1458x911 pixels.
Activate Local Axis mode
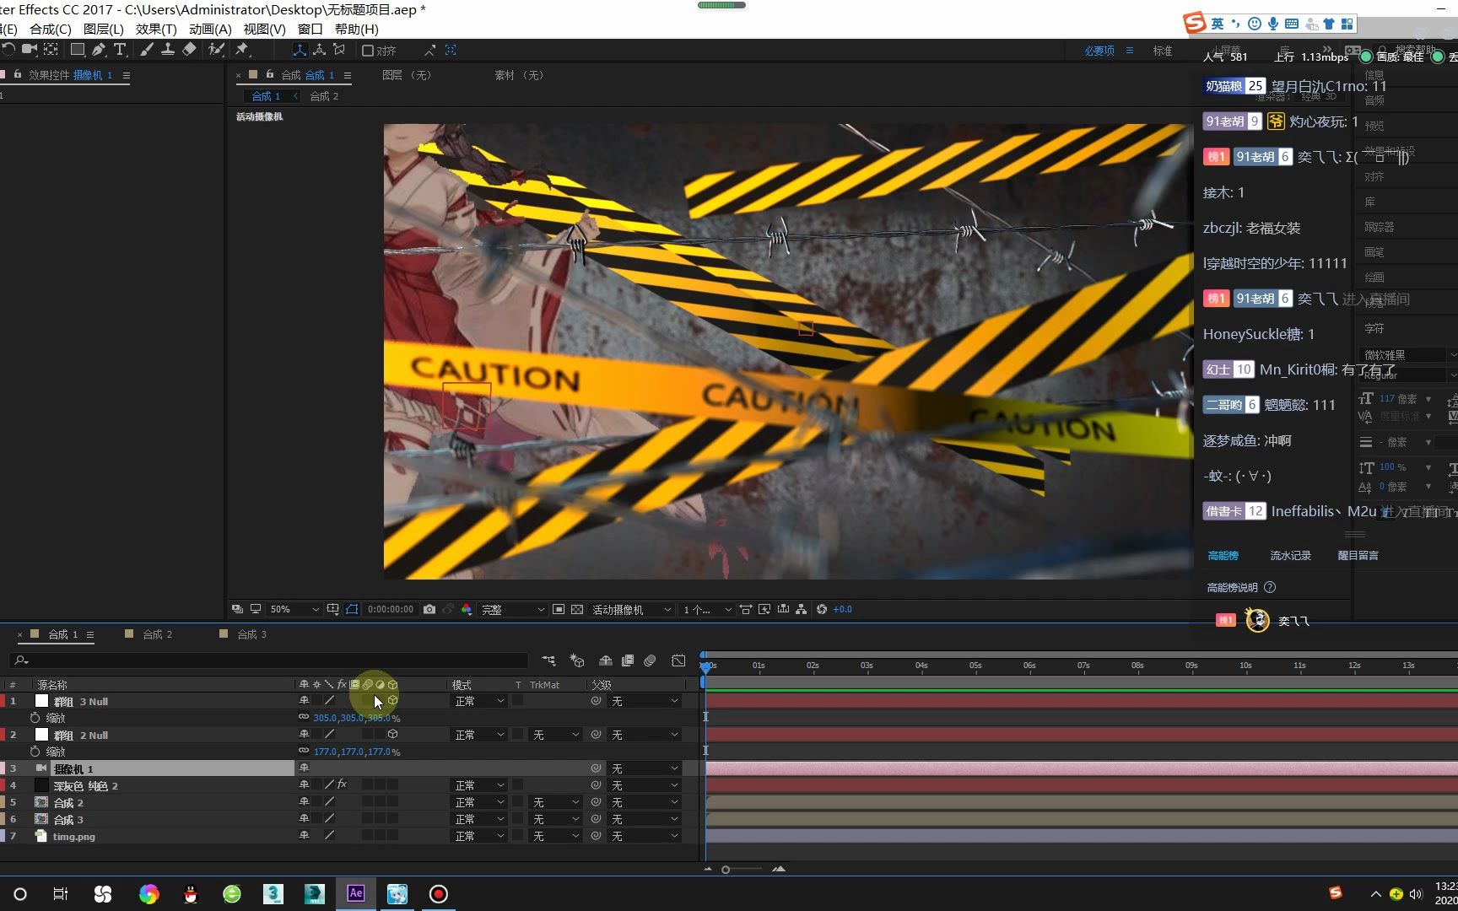click(300, 51)
